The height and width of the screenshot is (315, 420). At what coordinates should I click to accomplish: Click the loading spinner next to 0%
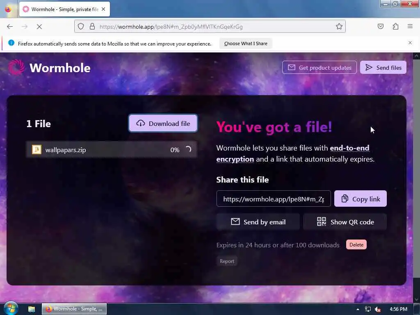click(x=188, y=149)
